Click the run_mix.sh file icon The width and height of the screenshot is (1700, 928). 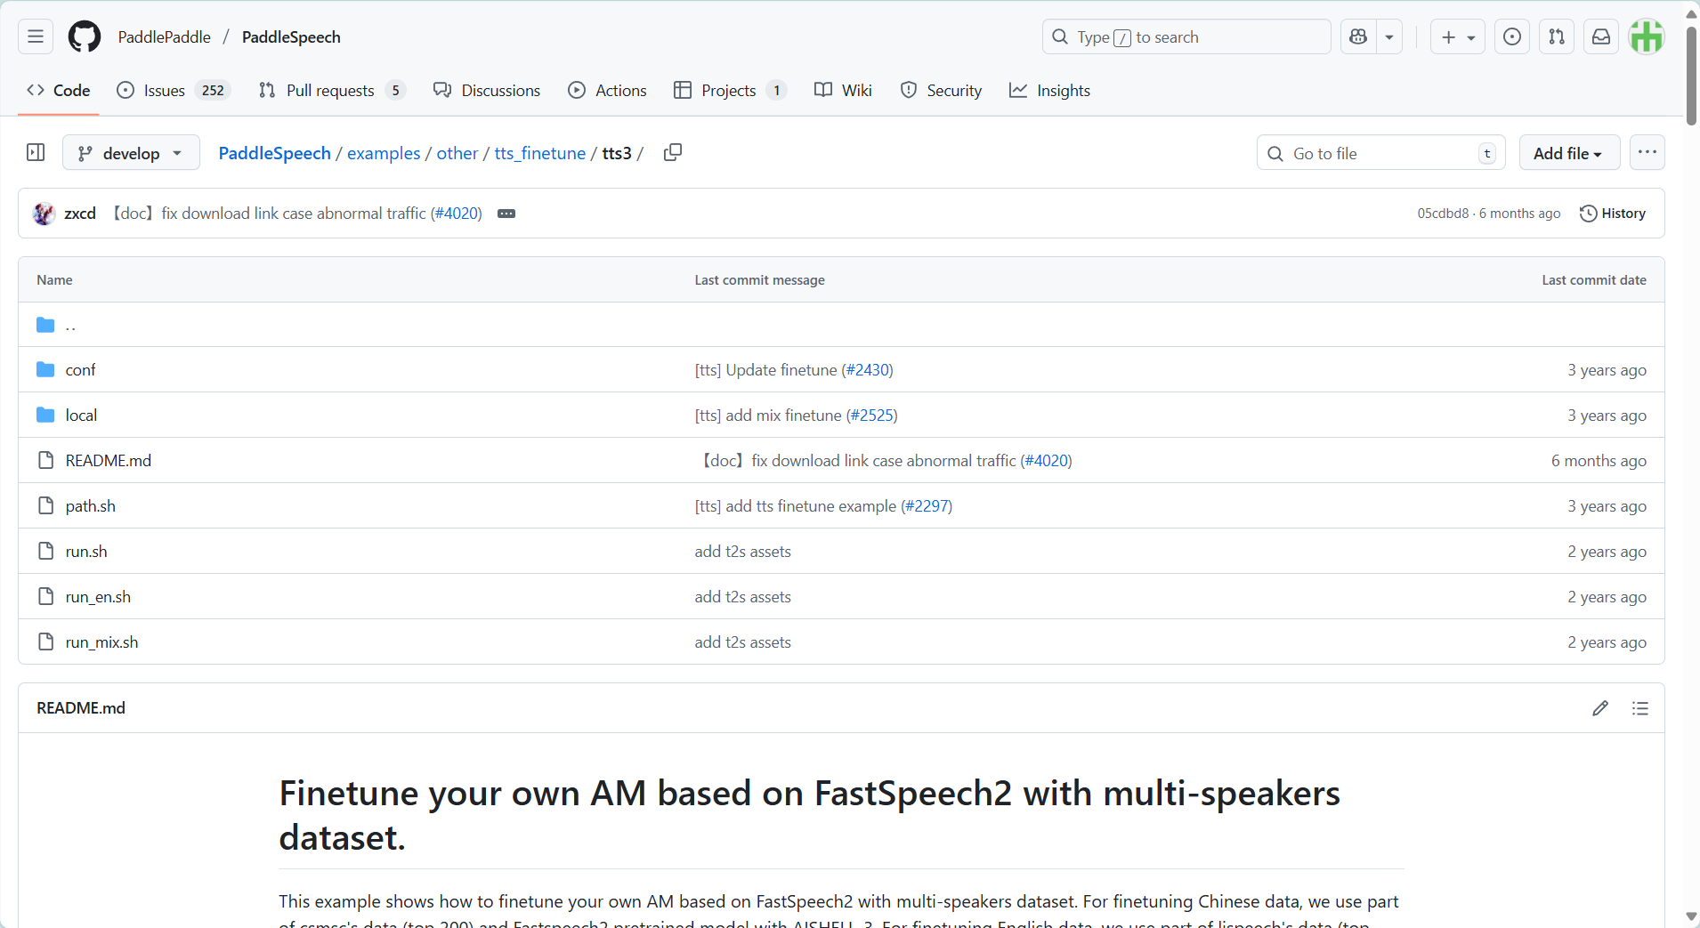[x=45, y=642]
